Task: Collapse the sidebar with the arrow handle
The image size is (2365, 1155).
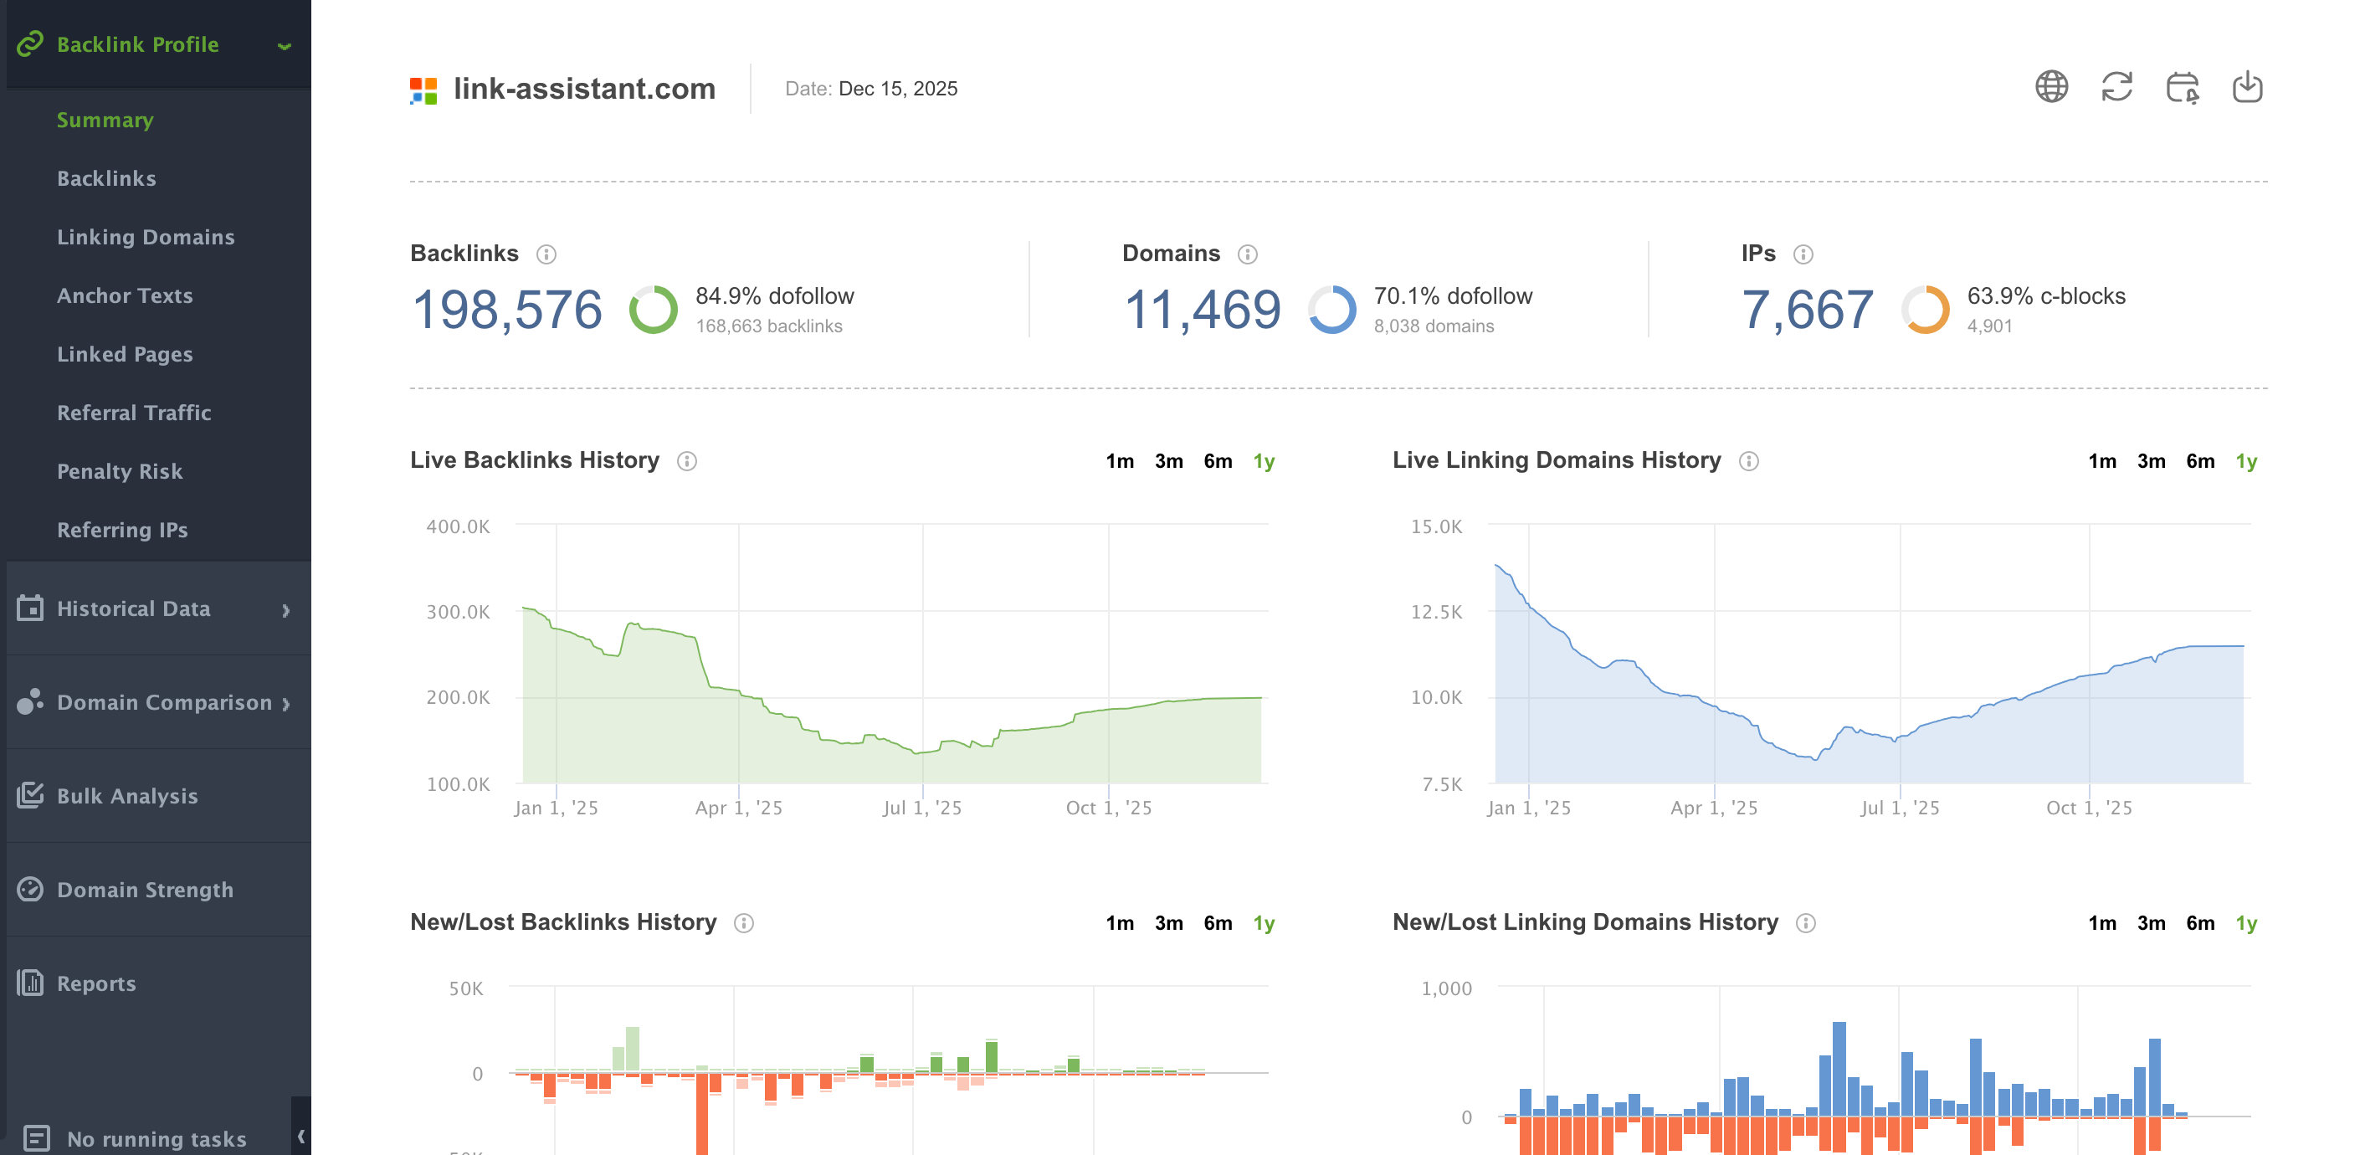Action: 300,1136
